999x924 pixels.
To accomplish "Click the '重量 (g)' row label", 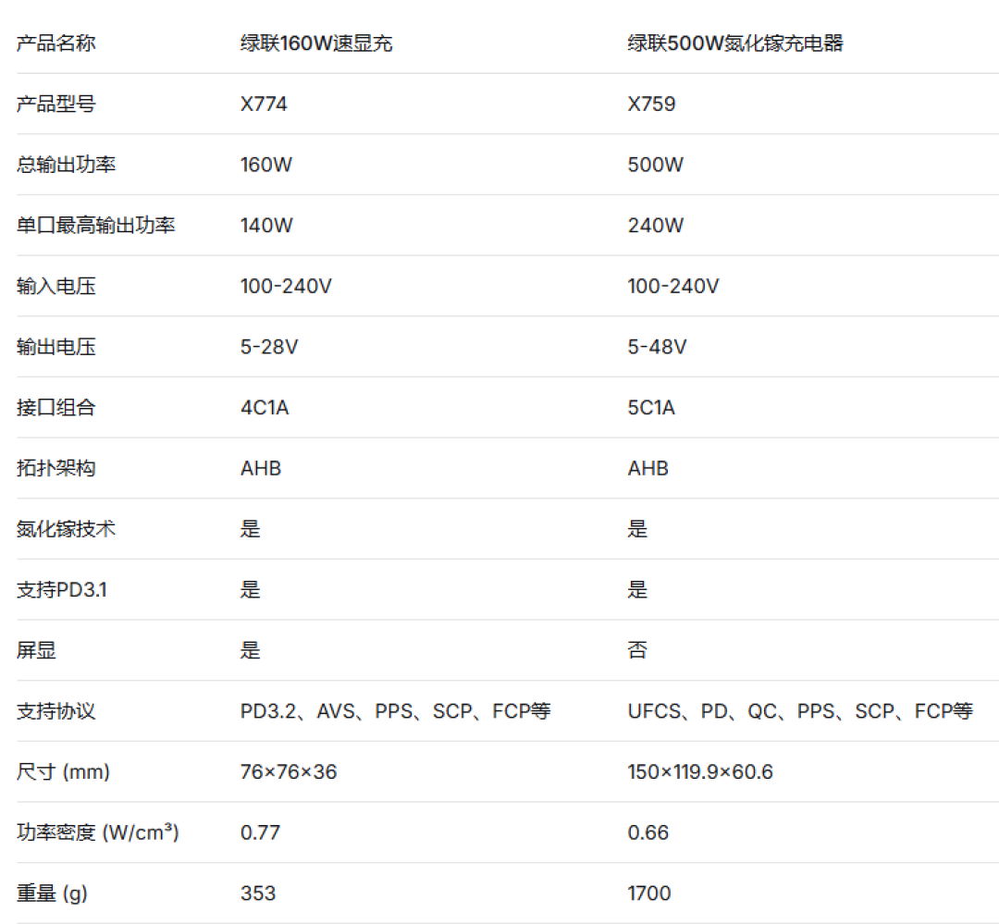I will point(52,893).
